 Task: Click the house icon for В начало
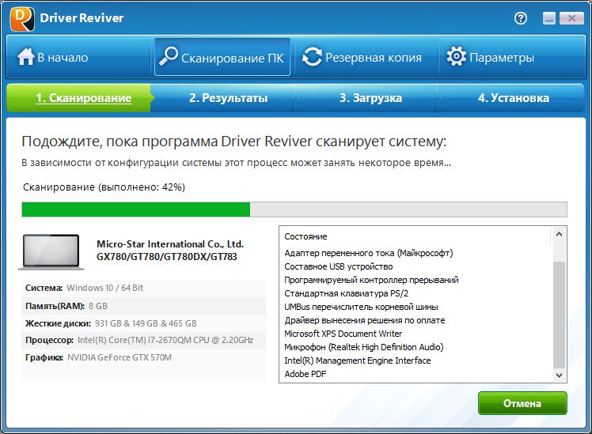pyautogui.click(x=25, y=57)
